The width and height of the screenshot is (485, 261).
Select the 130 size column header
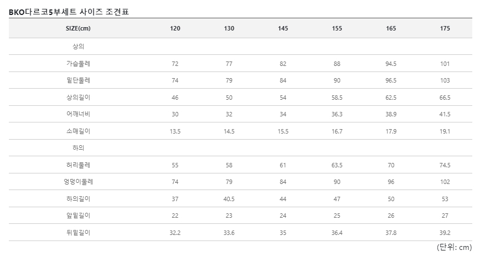tap(229, 28)
